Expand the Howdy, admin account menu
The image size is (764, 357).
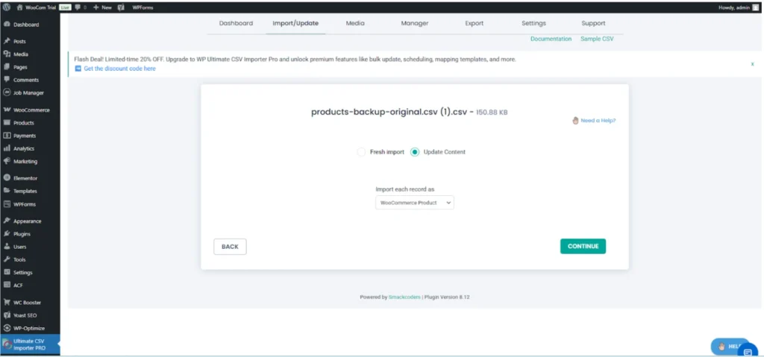coord(733,6)
